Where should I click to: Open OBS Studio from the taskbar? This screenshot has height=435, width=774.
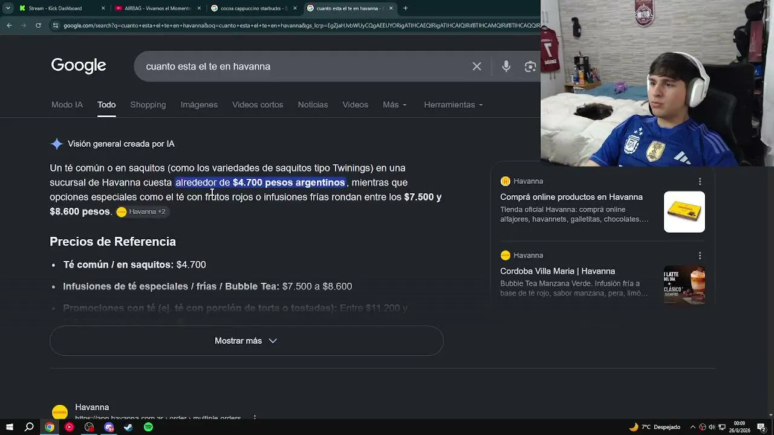[x=89, y=427]
